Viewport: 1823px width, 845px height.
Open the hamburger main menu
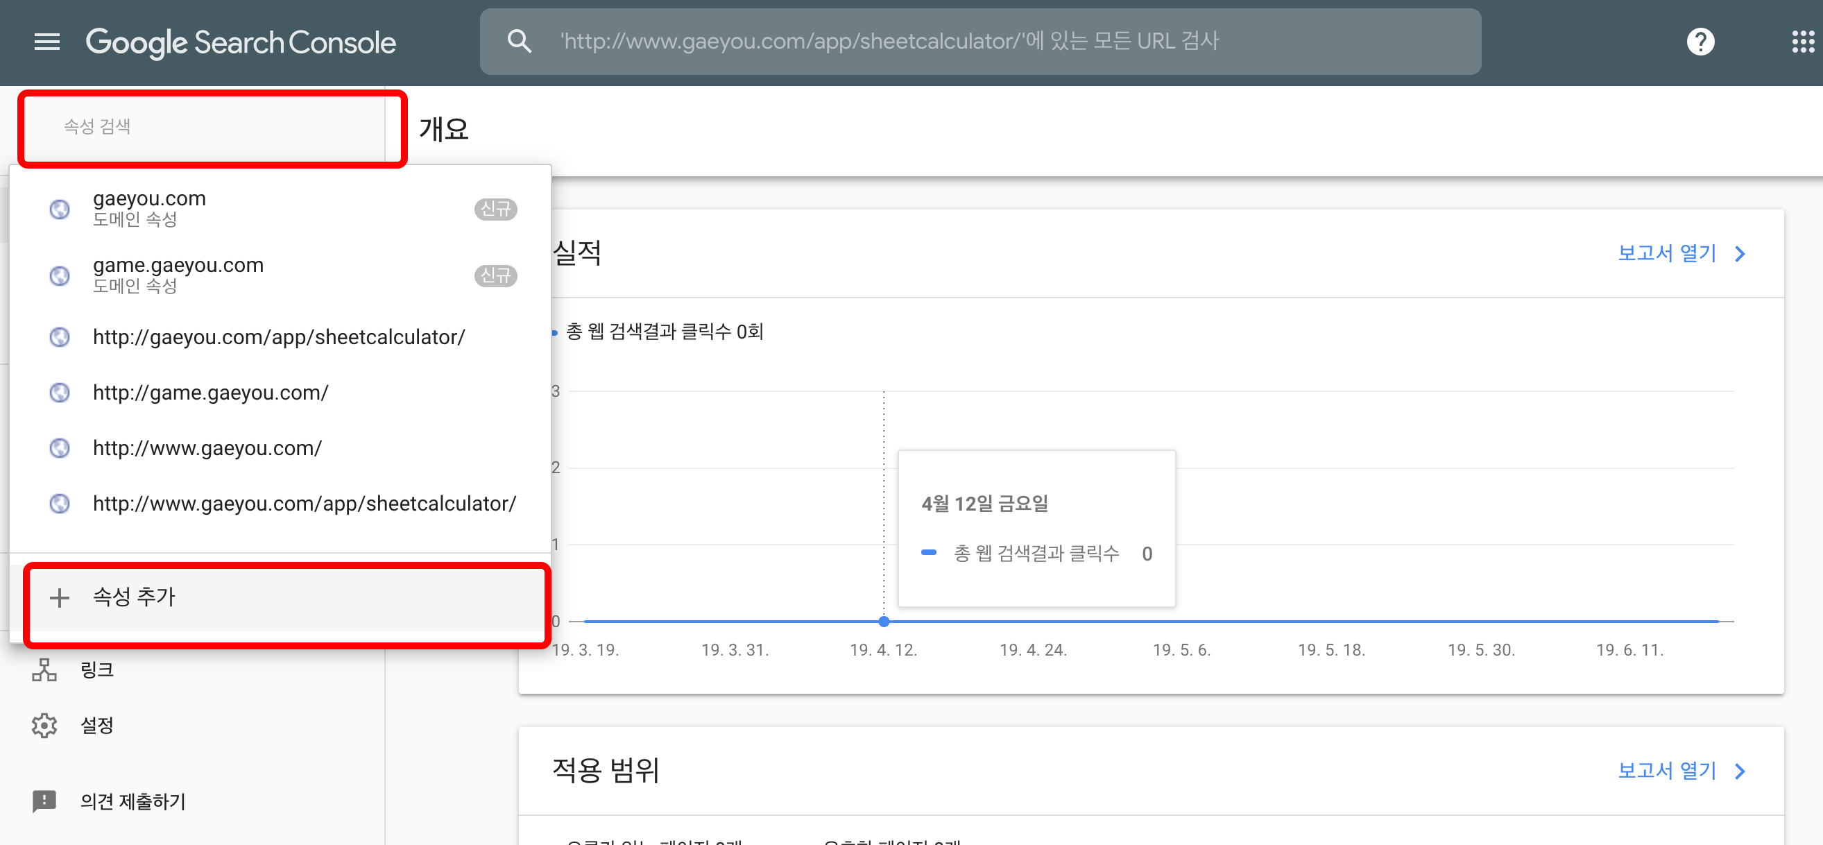46,42
